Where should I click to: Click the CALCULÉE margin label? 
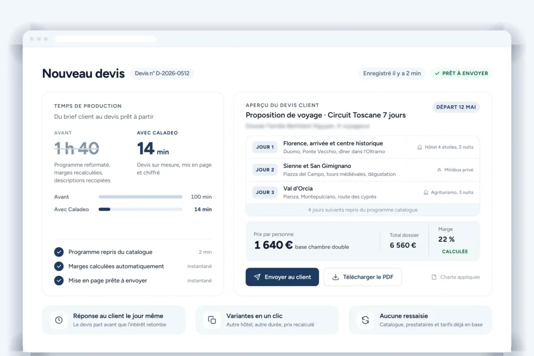click(455, 252)
